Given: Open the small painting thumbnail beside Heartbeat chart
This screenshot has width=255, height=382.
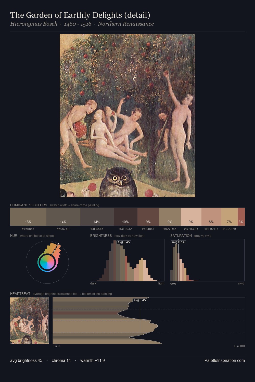Looking at the screenshot, I should tap(30, 321).
